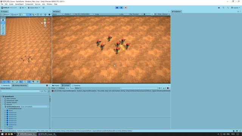Image resolution: width=242 pixels, height=136 pixels.
Task: Open the Full HD resolution dropdown
Action: click(x=84, y=14)
